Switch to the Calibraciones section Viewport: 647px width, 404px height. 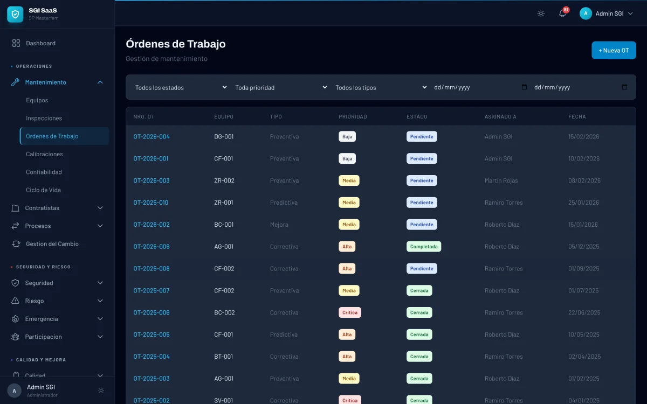43,154
